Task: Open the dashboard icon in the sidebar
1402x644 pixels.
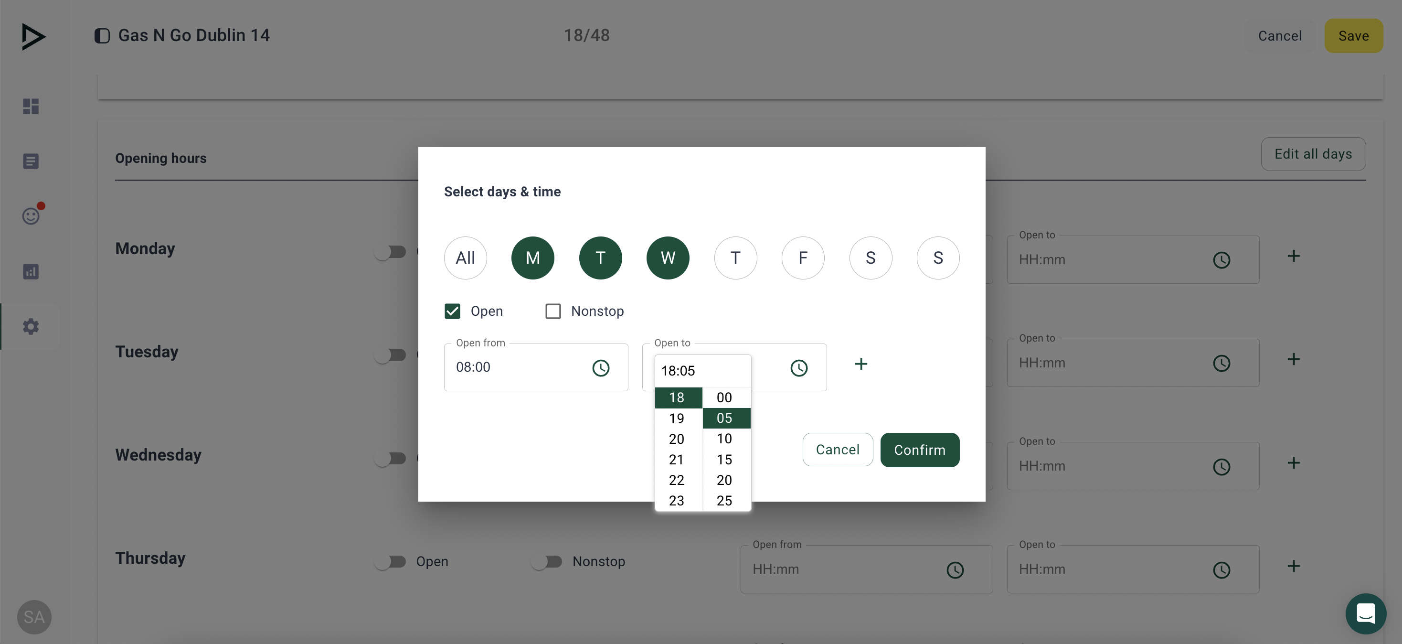Action: (x=31, y=106)
